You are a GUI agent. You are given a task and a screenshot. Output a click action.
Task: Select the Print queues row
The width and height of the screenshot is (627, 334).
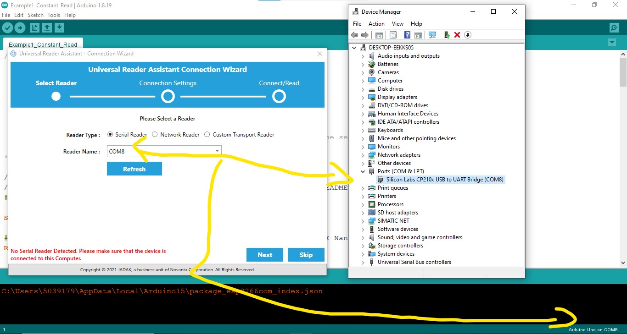392,188
